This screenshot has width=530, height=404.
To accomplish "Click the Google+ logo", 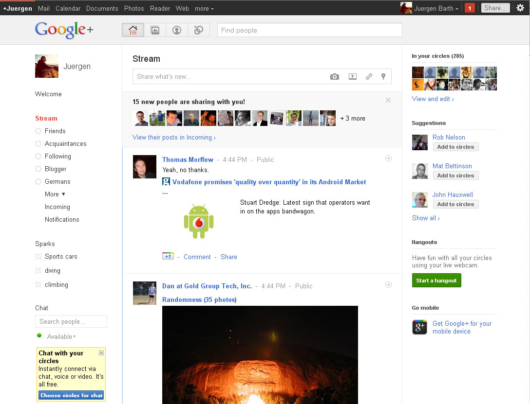I will (64, 30).
